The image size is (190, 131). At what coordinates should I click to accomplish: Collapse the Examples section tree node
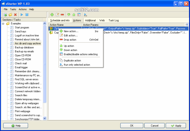pos(3,23)
